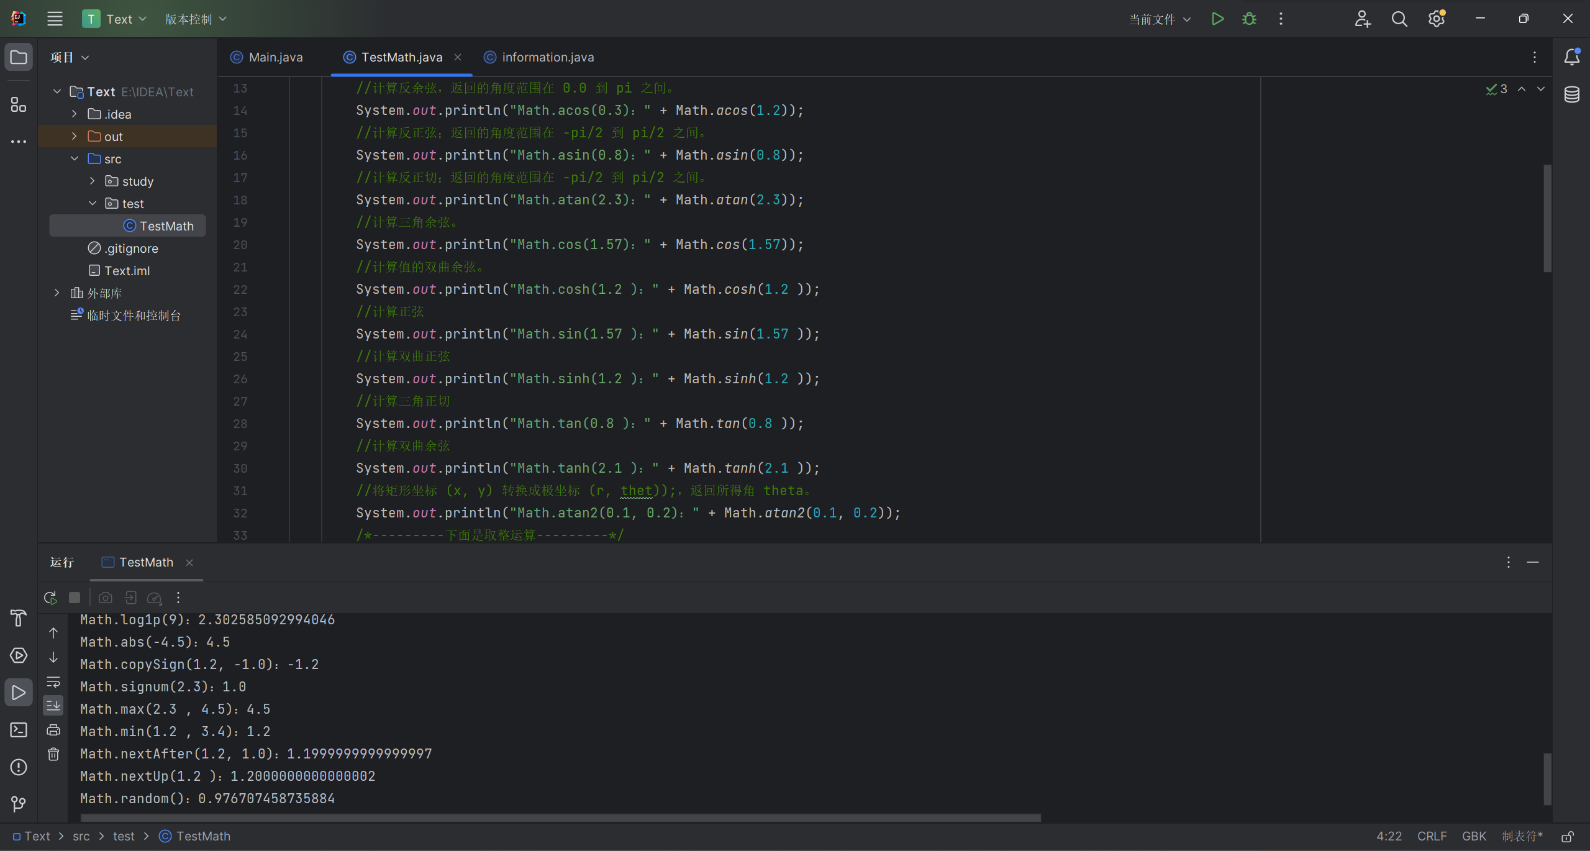Image resolution: width=1590 pixels, height=851 pixels.
Task: Switch to the Main.java editor tab
Action: 267,57
